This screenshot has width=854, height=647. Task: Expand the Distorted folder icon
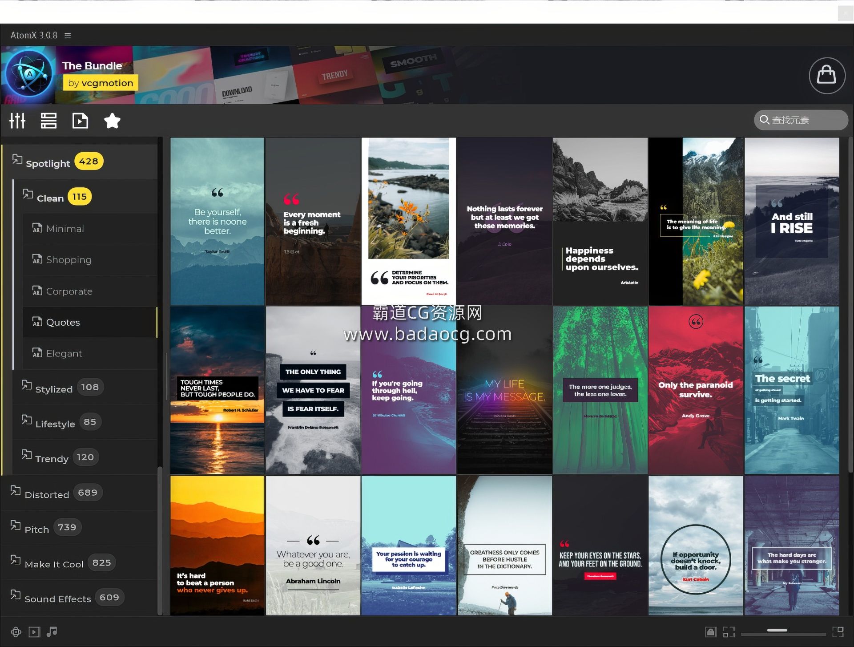tap(16, 490)
